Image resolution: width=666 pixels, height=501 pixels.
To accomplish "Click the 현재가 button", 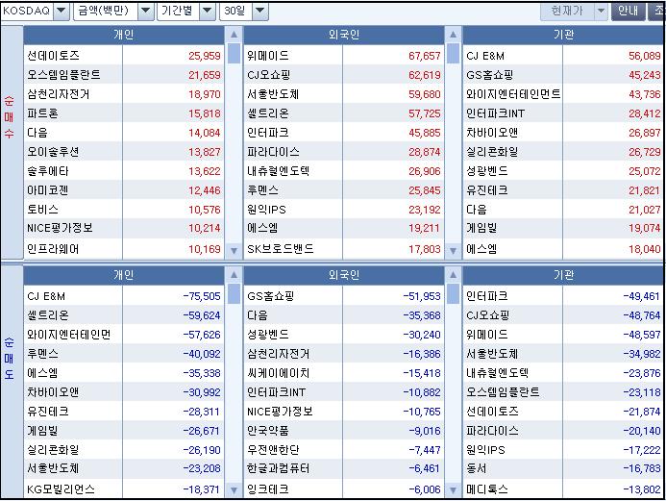I will coord(567,11).
